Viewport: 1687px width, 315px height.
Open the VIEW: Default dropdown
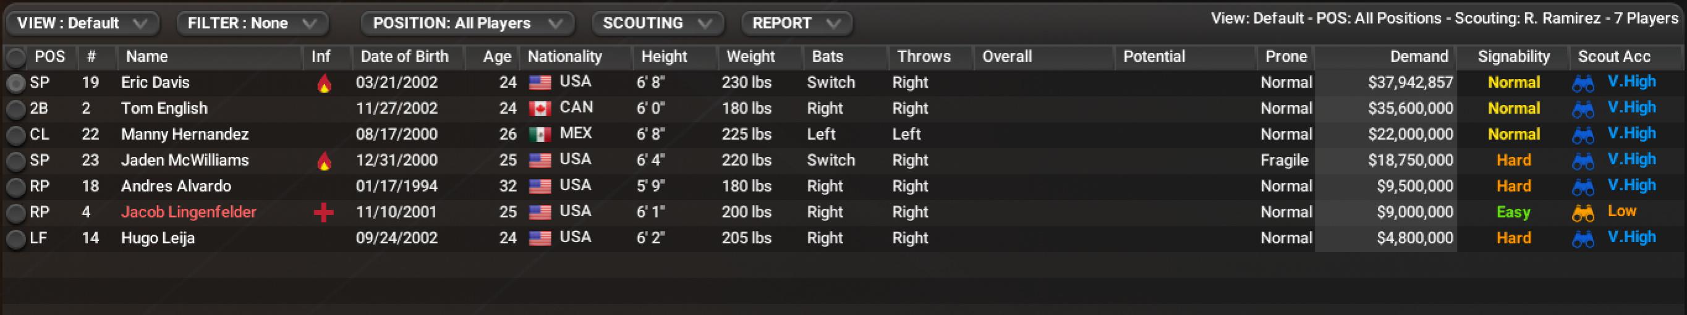(x=82, y=23)
